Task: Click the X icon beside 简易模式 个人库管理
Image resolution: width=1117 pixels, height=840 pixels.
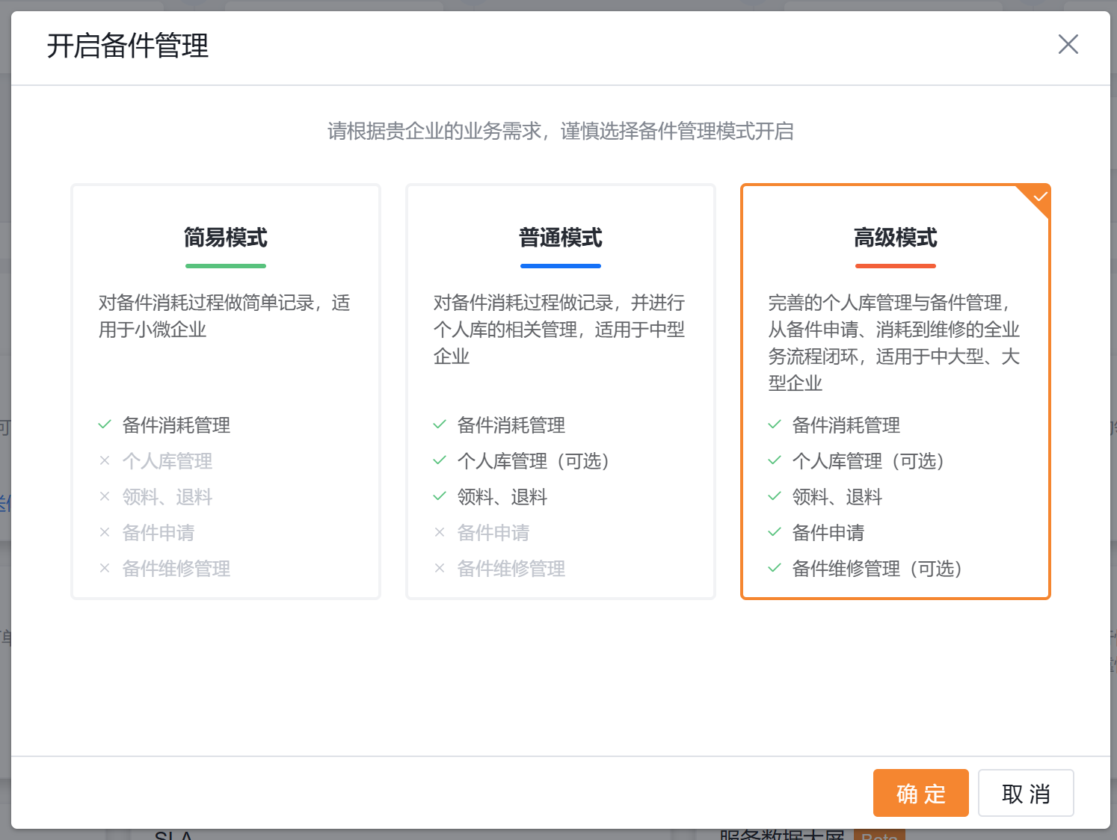Action: (x=105, y=460)
